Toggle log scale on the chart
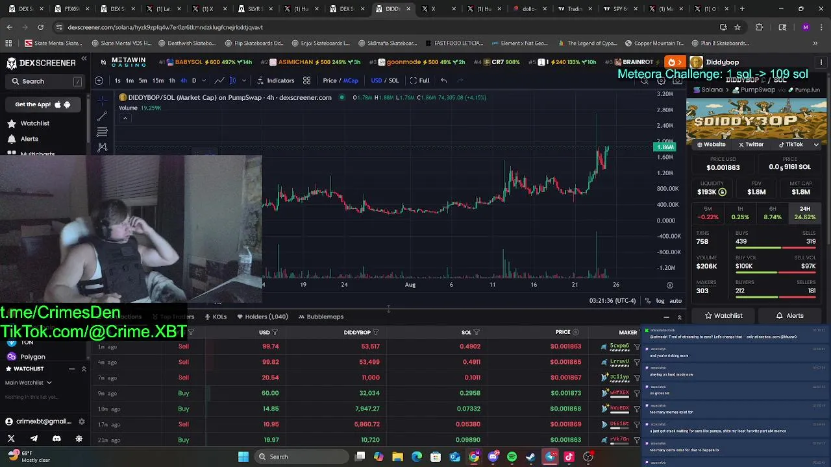Screen dimensions: 831x467 point(660,301)
